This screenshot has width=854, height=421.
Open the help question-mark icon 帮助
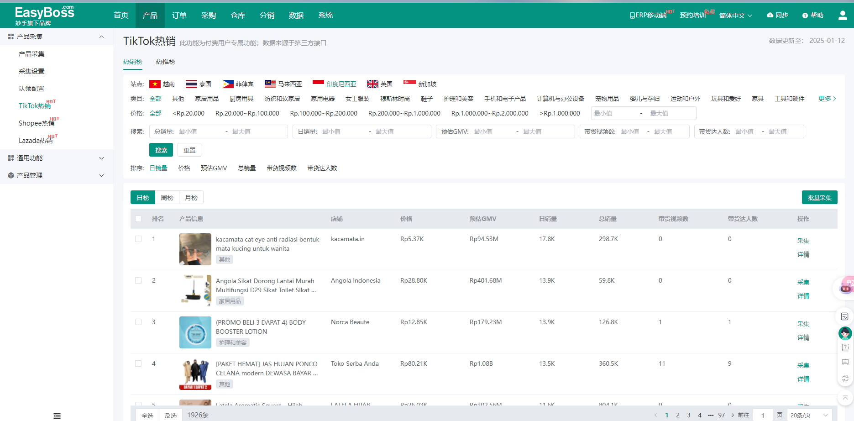click(812, 15)
